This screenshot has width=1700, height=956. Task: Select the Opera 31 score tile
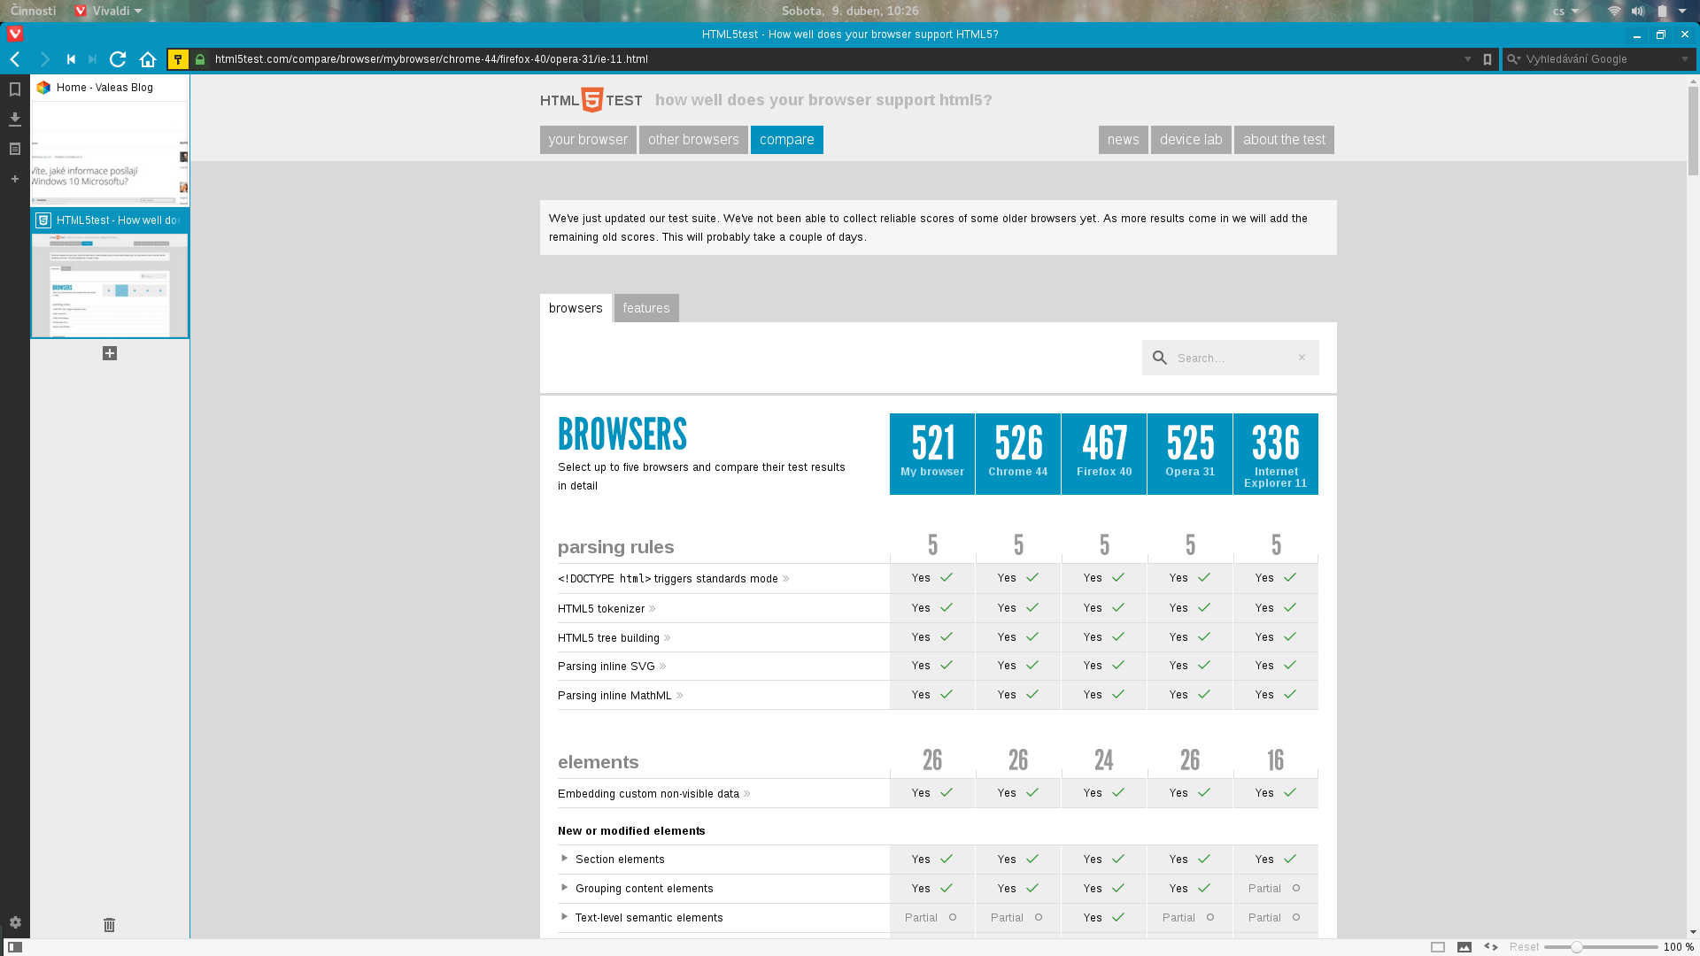click(1190, 454)
